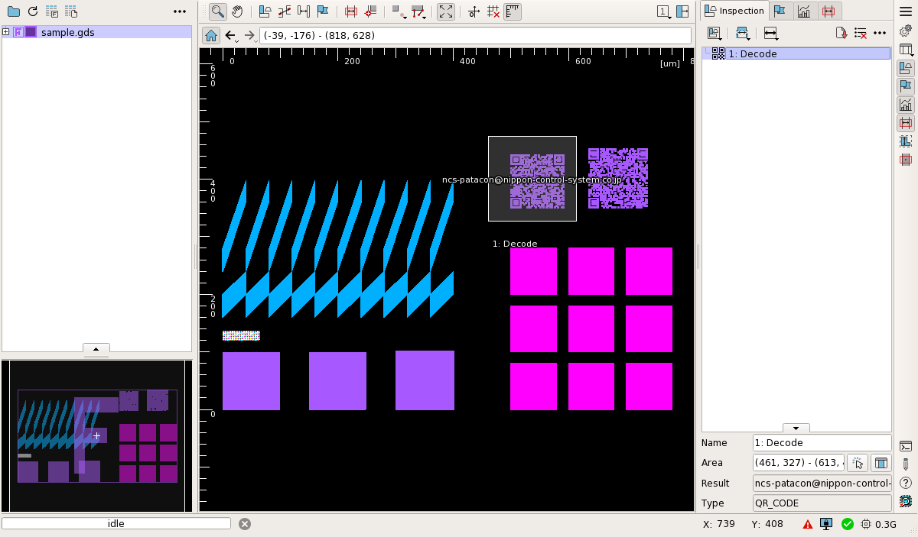Screen dimensions: 918x537
Task: Click the Type field showing QR_CODE
Action: [x=822, y=503]
